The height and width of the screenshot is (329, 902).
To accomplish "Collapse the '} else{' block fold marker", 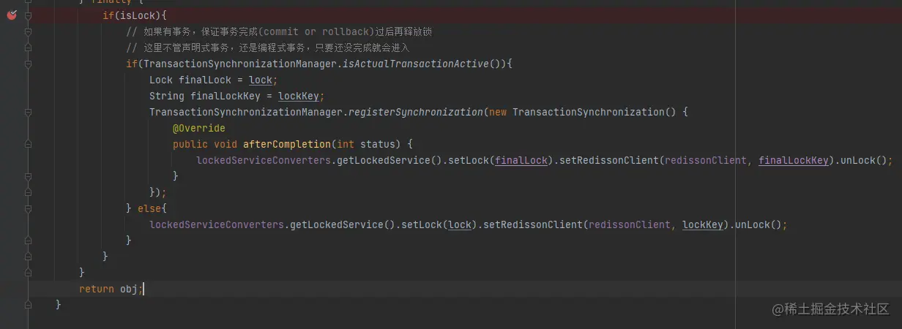I will (x=28, y=208).
